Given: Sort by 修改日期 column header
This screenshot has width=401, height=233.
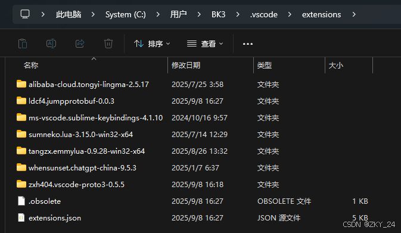Looking at the screenshot, I should coord(186,66).
